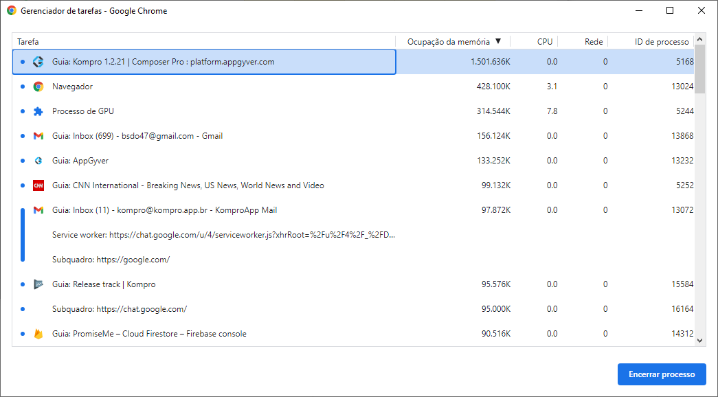The height and width of the screenshot is (397, 718).
Task: Click the 90.516K memory value
Action: tap(496, 334)
